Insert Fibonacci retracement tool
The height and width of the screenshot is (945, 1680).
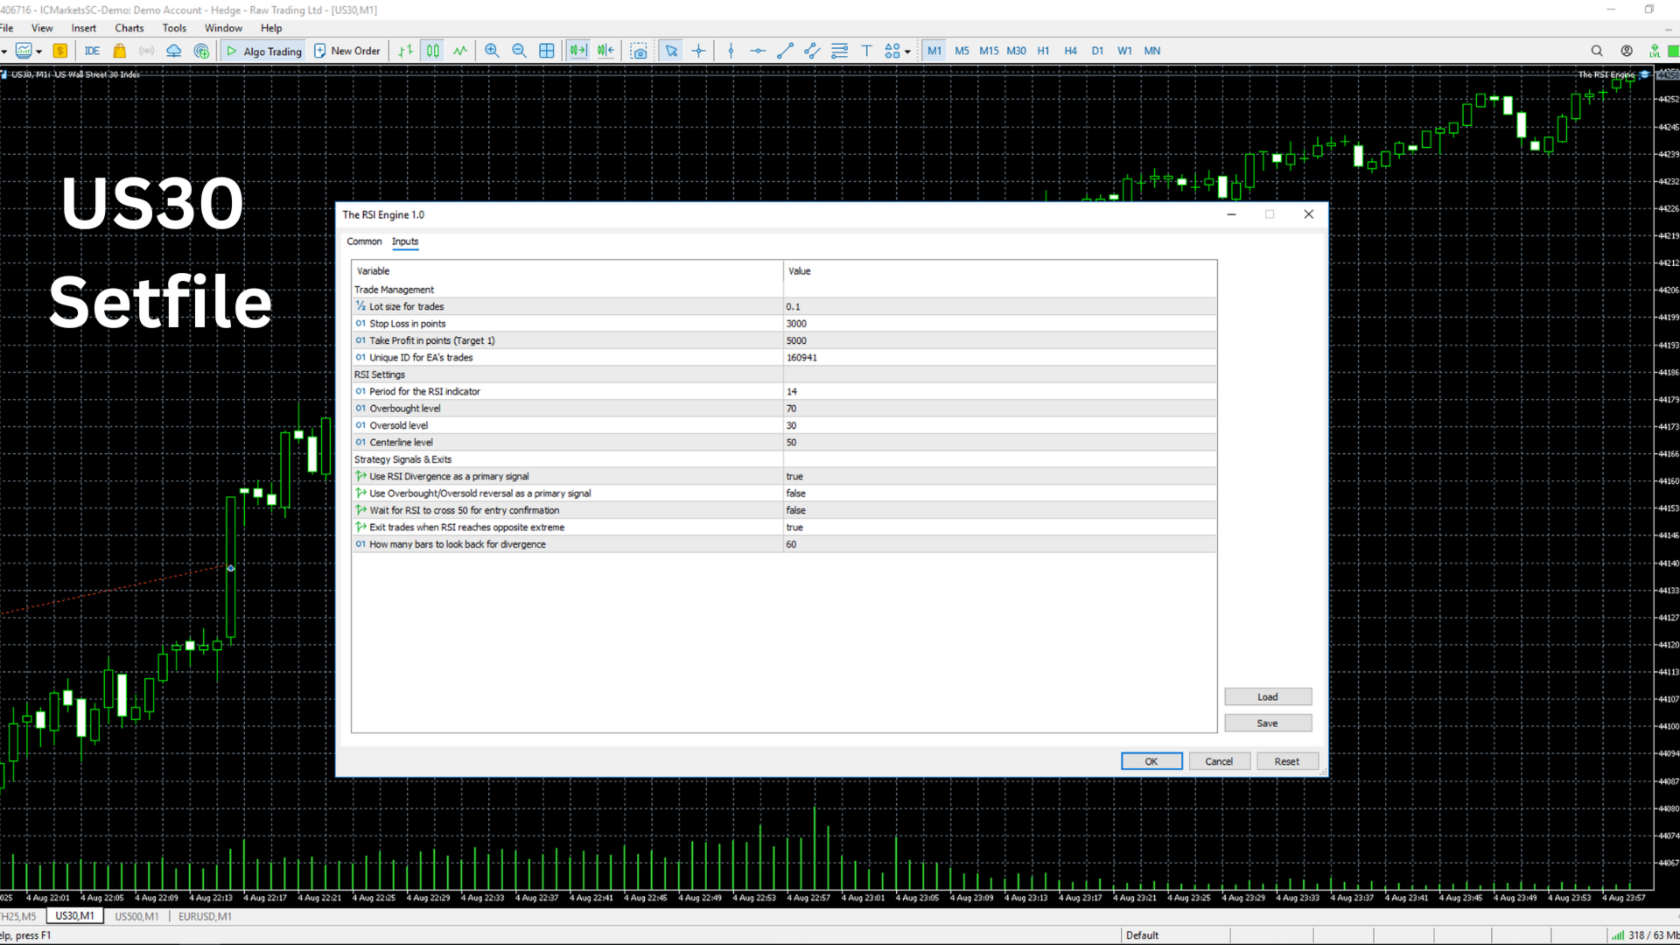click(839, 51)
